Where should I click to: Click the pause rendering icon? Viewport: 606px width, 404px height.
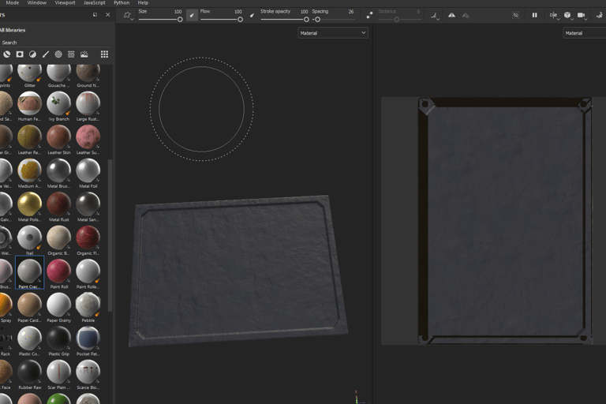(x=534, y=15)
